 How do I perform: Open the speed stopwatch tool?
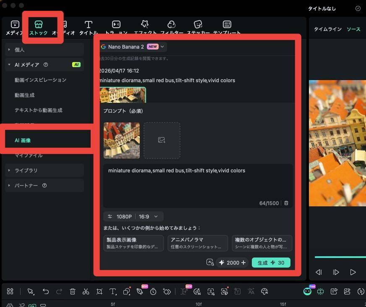[153, 291]
